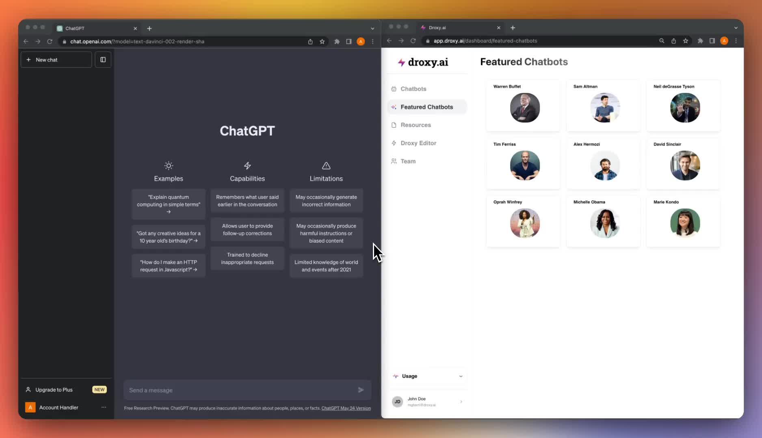
Task: Click the droxy.ai logo
Action: 423,62
